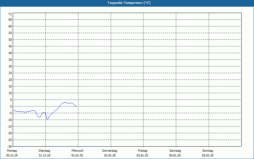Click the 0 value on y-axis
The image size is (254, 159).
11,107
